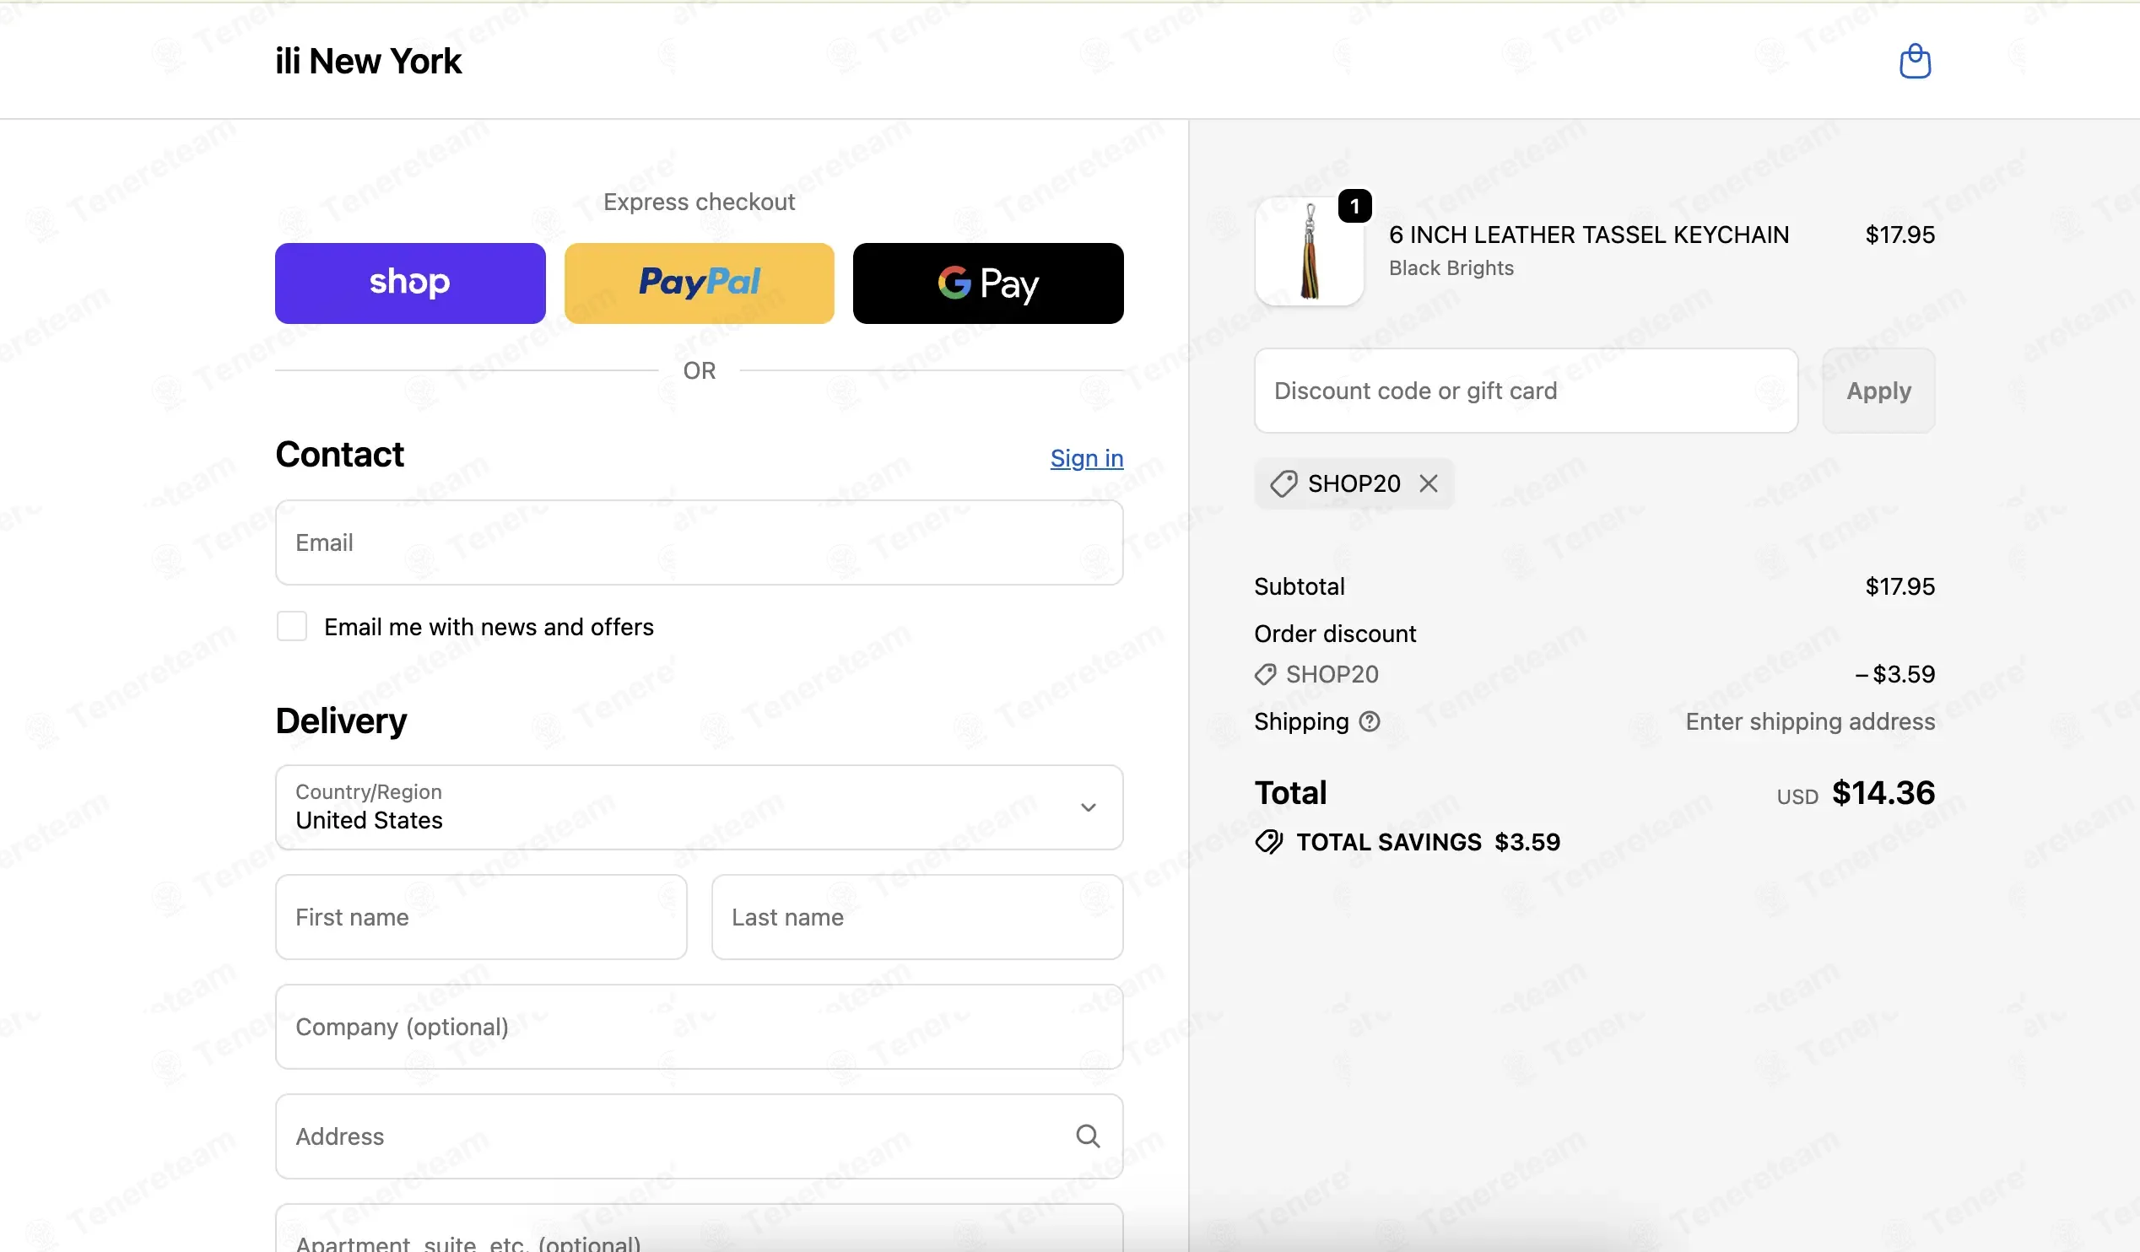Click the Sign in link
Image resolution: width=2140 pixels, height=1252 pixels.
click(x=1086, y=458)
